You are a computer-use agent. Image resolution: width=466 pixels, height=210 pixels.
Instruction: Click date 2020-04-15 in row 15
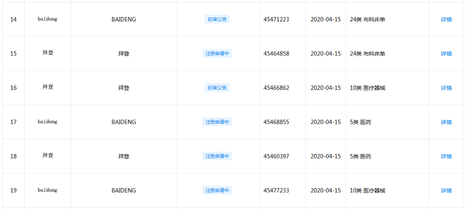[326, 54]
